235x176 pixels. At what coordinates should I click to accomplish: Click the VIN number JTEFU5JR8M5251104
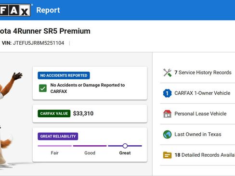coord(39,43)
